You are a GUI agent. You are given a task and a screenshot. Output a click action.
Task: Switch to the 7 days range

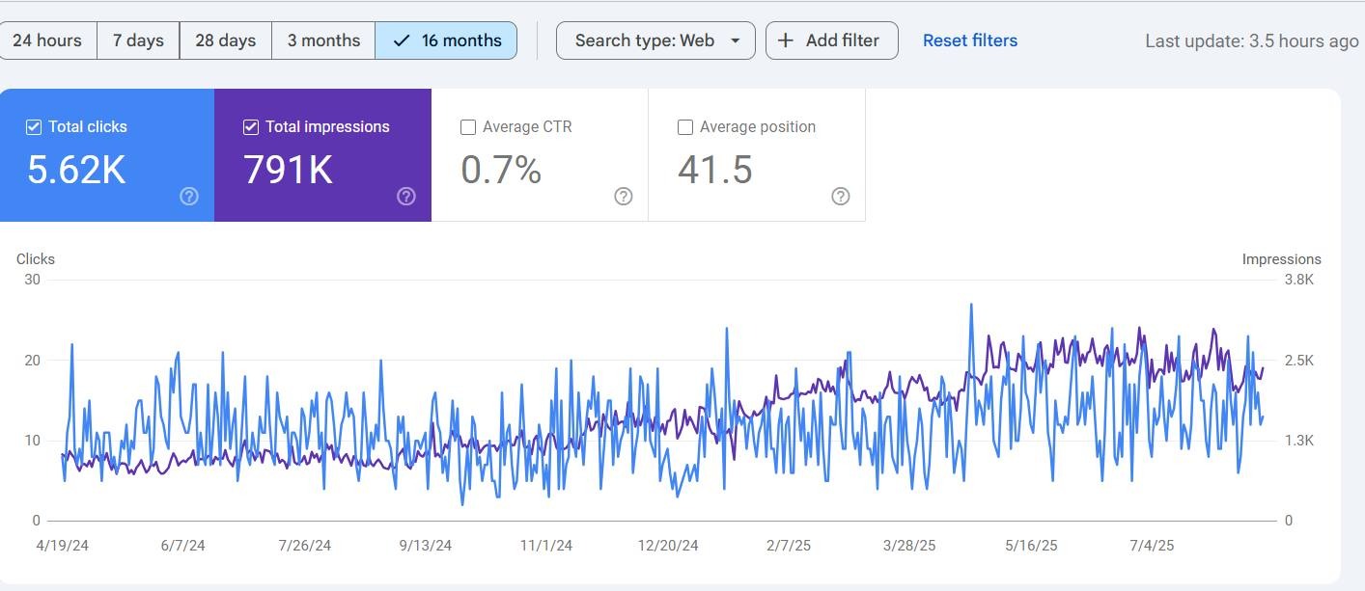pyautogui.click(x=138, y=40)
